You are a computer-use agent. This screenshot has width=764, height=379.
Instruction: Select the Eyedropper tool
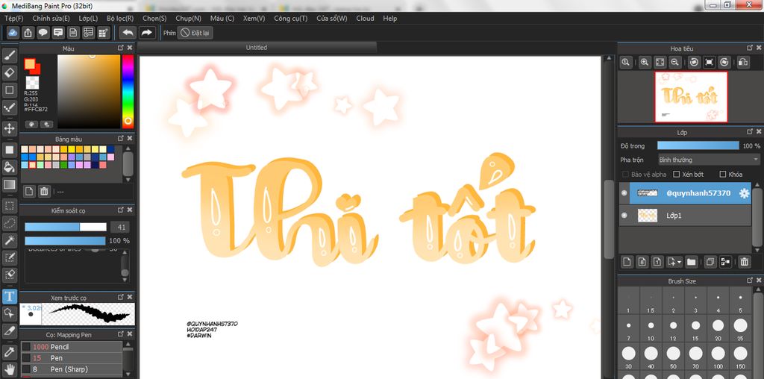[x=9, y=351]
